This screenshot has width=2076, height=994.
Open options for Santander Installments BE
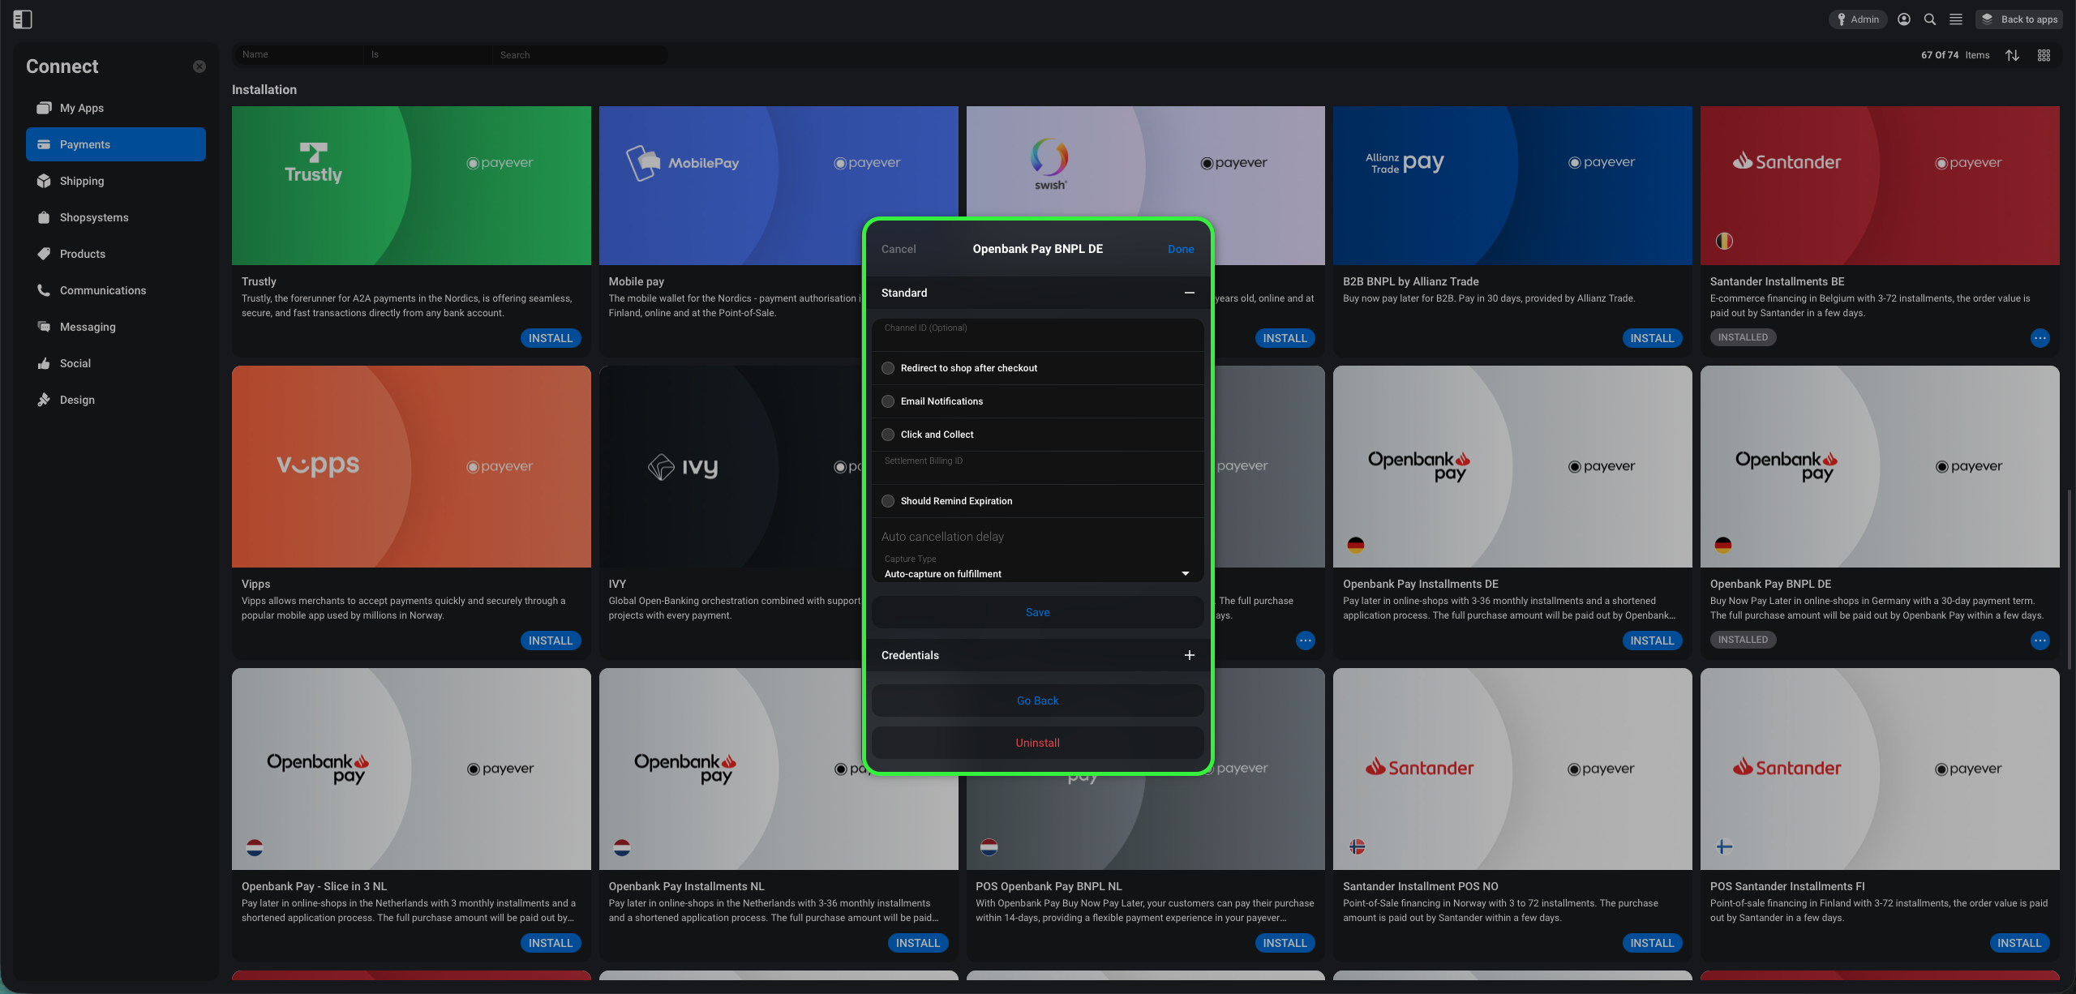pyautogui.click(x=2040, y=338)
